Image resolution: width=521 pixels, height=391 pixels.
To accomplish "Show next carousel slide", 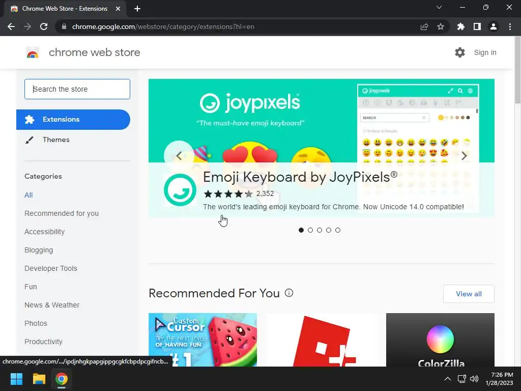I will pyautogui.click(x=464, y=155).
